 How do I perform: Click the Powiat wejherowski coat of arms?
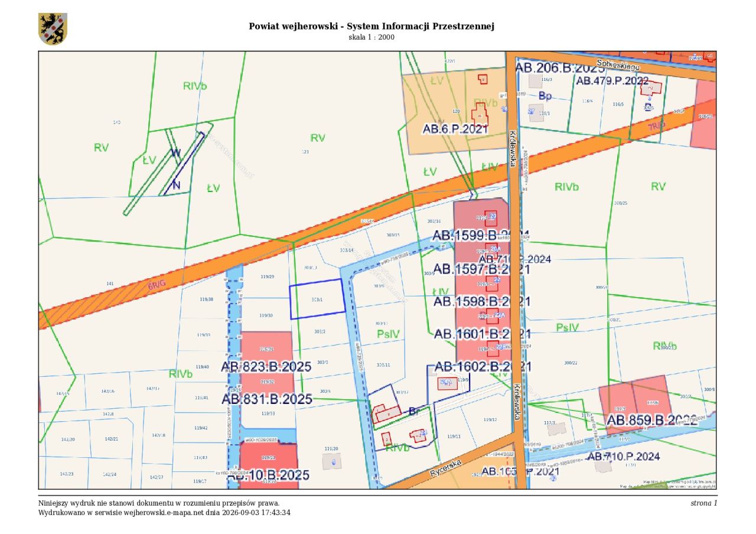point(53,29)
